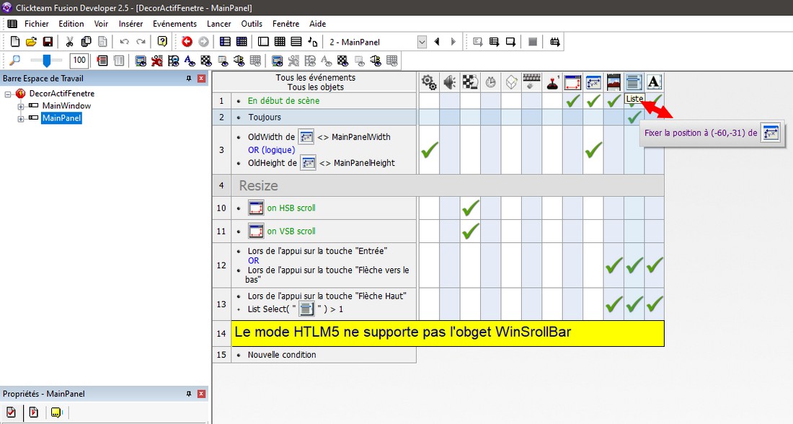Cut selection using the scissors icon

pyautogui.click(x=70, y=42)
